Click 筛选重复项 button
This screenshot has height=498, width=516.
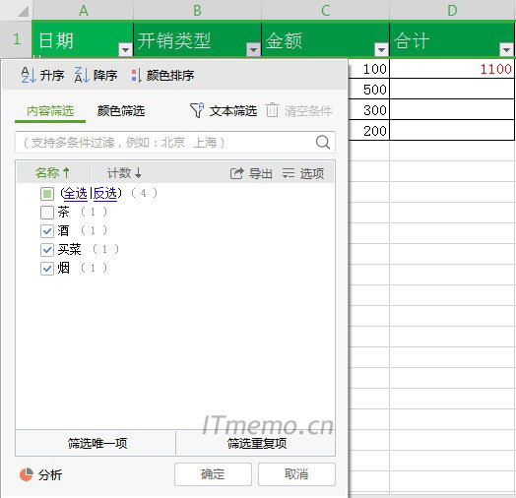[256, 443]
